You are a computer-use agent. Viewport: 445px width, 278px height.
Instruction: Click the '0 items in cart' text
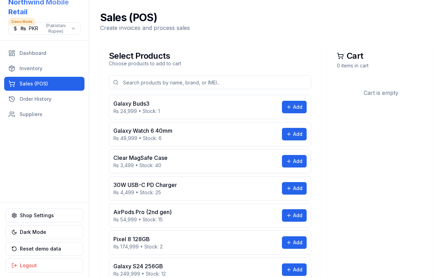(x=353, y=66)
